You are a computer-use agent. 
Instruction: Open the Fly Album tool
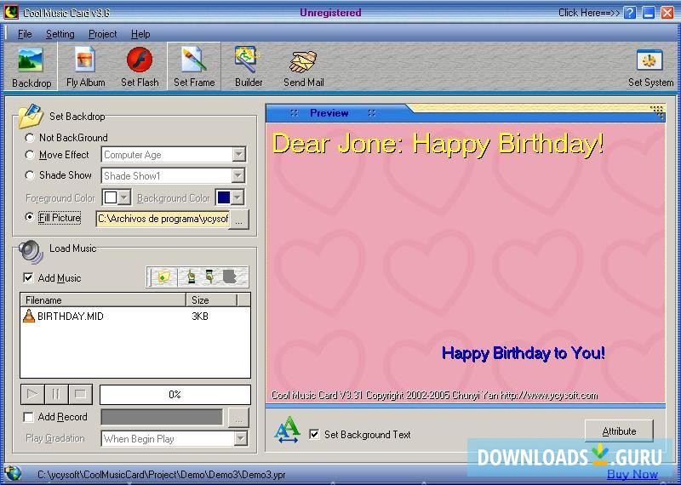pos(85,66)
